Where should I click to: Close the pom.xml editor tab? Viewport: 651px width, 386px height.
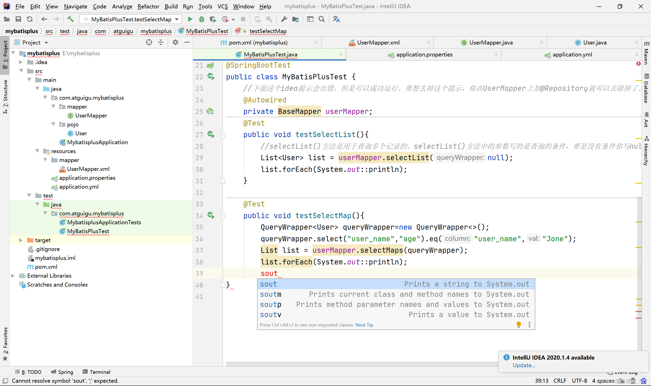pos(316,42)
